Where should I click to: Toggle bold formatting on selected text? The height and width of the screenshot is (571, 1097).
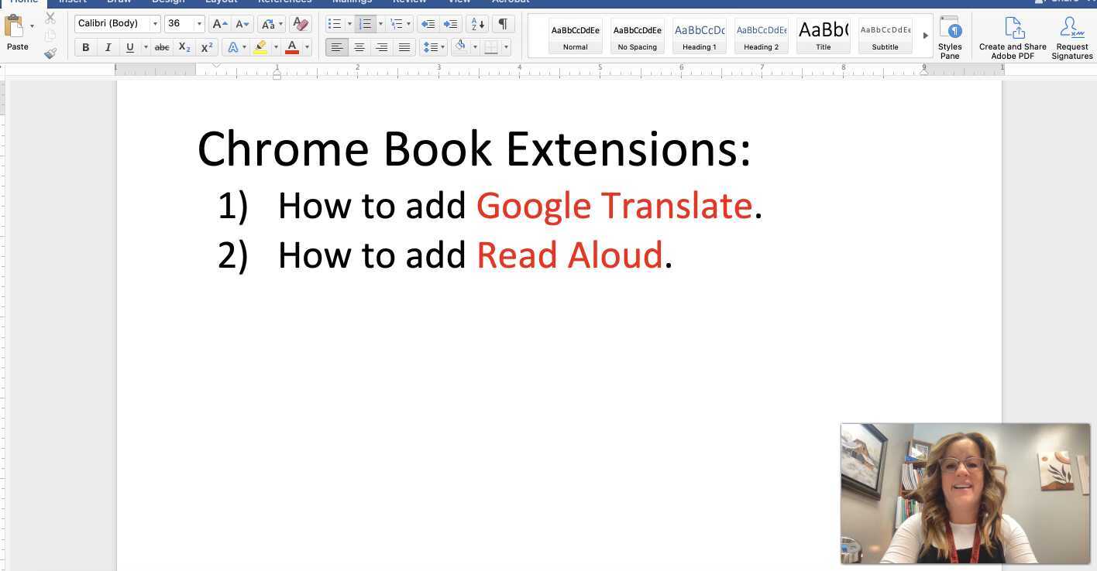pos(85,47)
